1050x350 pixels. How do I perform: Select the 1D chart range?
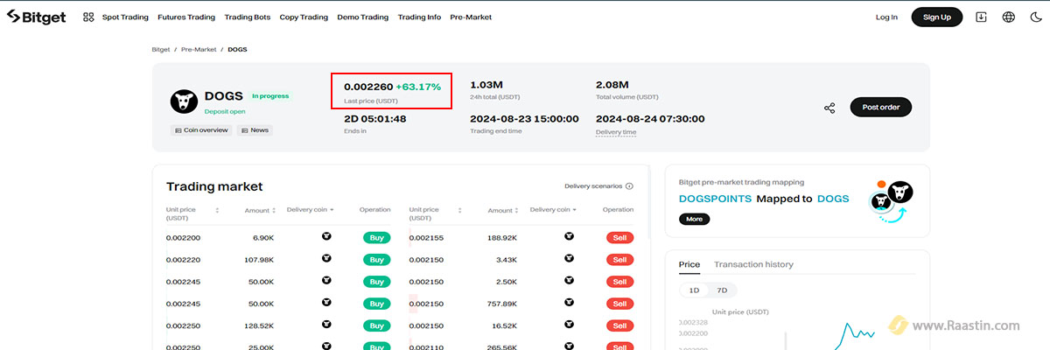click(x=694, y=290)
